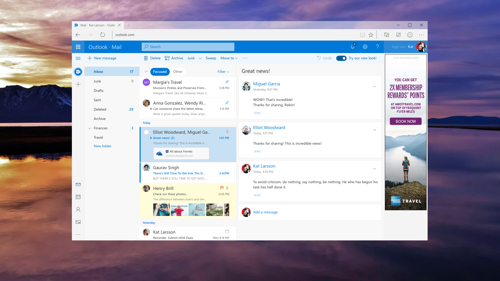500x281 pixels.
Task: Click the Search mail field
Action: pyautogui.click(x=188, y=47)
